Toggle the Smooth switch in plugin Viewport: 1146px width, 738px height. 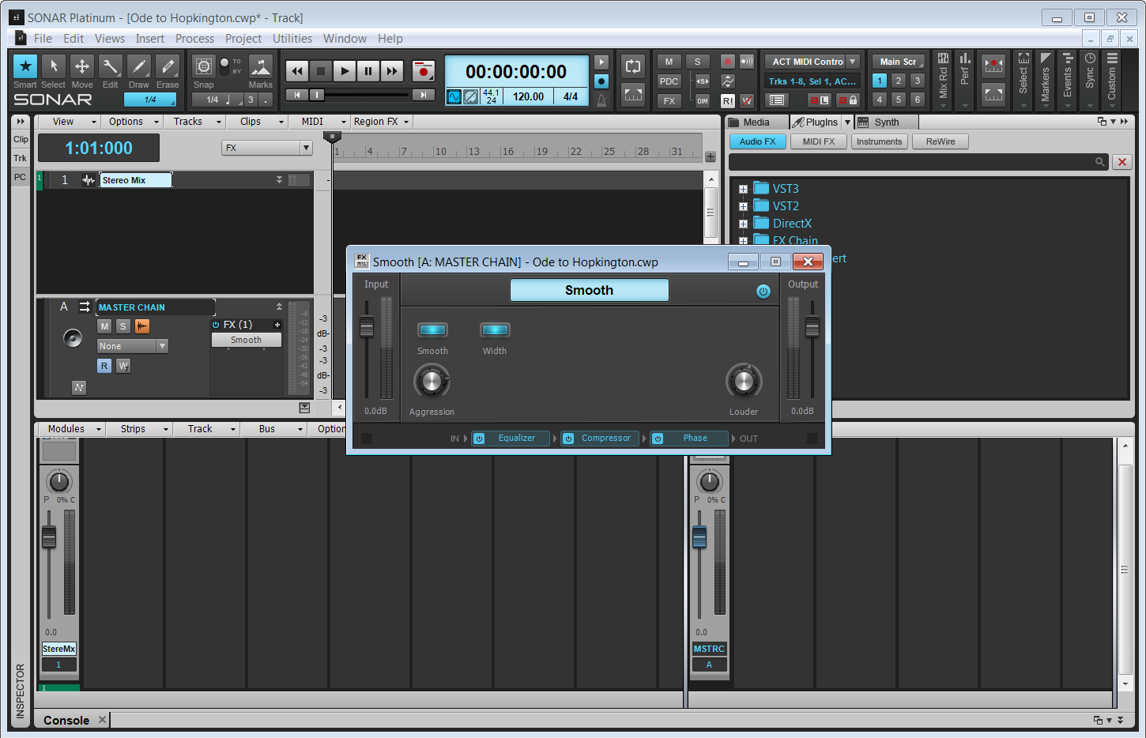432,330
